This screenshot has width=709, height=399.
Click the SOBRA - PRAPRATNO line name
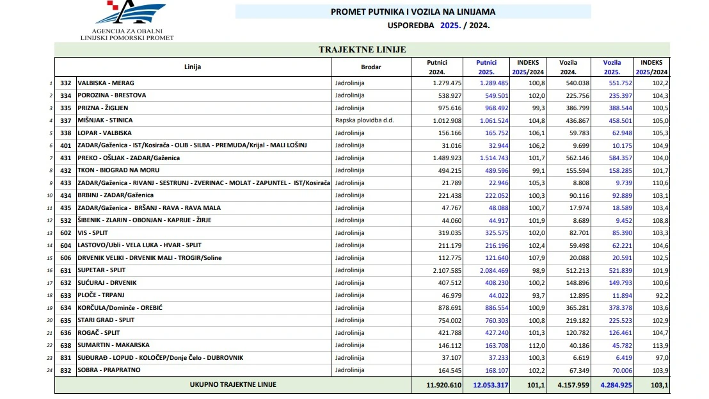(x=109, y=370)
